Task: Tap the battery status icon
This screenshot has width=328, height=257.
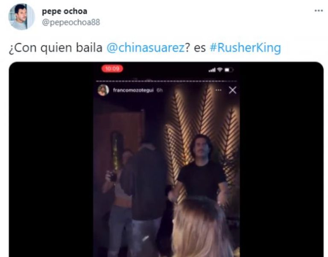Action: [x=229, y=70]
